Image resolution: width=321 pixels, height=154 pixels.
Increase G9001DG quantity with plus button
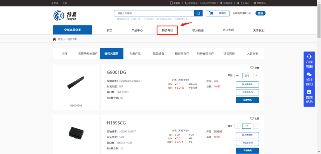tap(256, 75)
